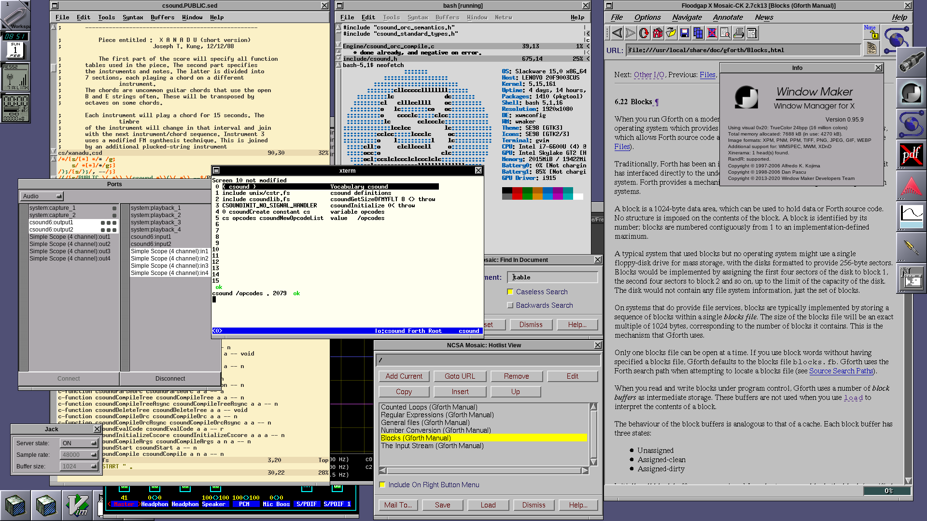This screenshot has width=927, height=521.
Task: Click the red neofetch color swatch
Action: [517, 193]
